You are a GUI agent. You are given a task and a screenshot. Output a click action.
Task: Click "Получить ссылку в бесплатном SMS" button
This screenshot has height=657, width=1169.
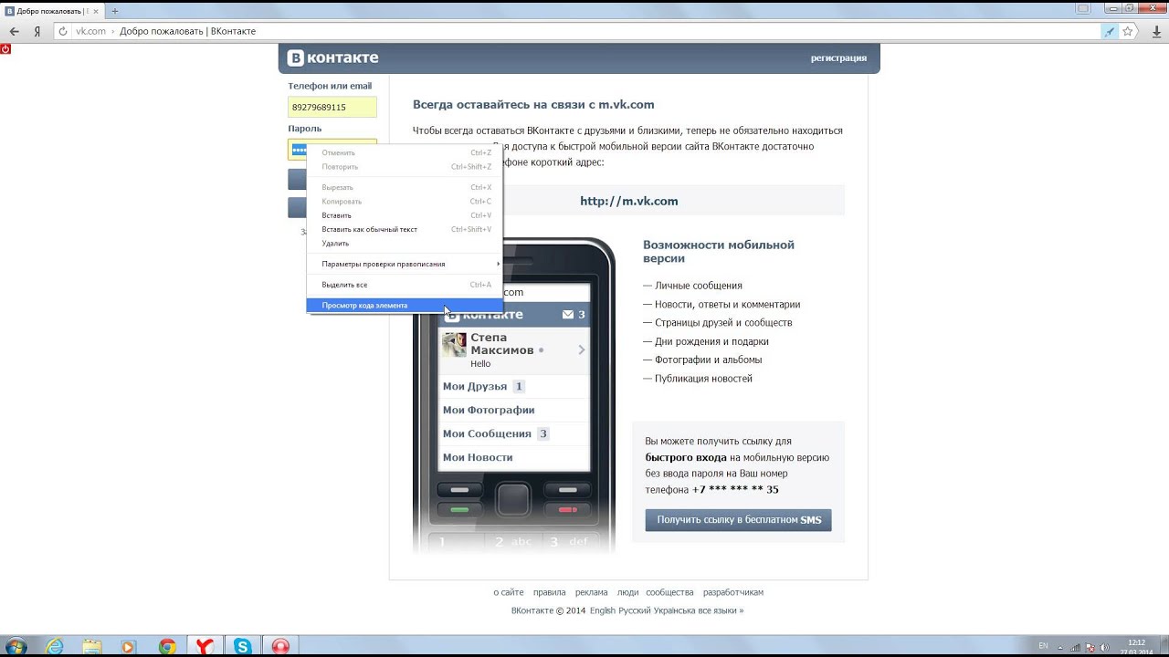738,520
